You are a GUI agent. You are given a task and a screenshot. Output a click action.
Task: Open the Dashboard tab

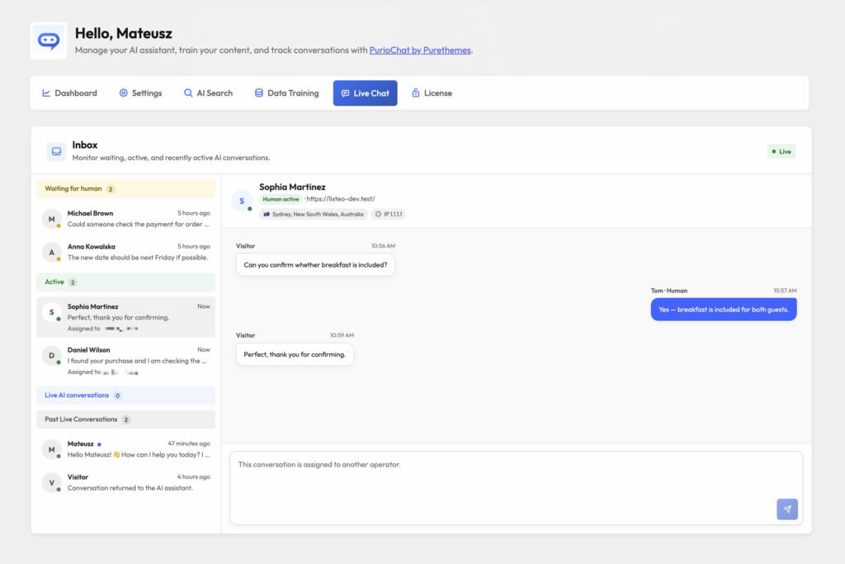pyautogui.click(x=69, y=93)
